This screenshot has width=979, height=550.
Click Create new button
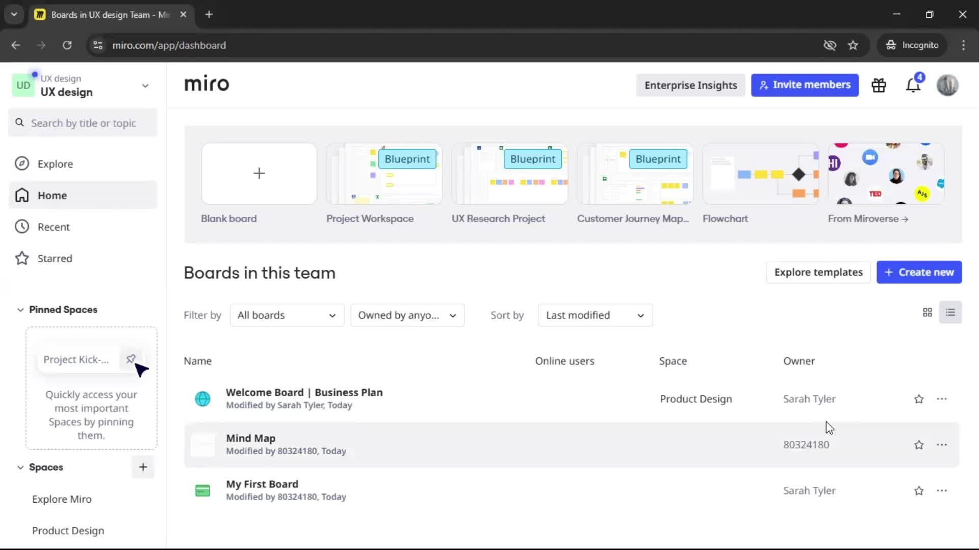coord(919,272)
